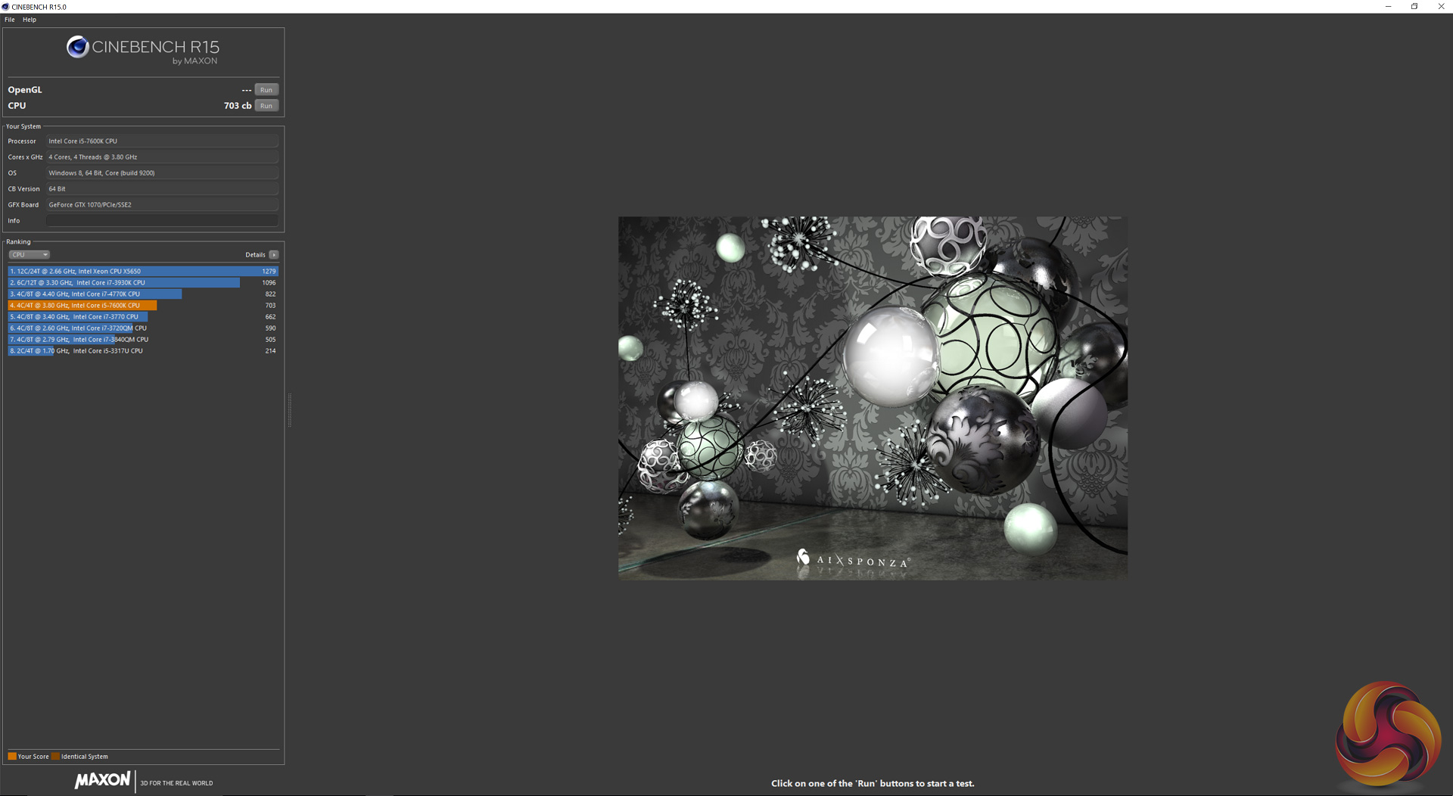Restore down the Cinebench window
The image size is (1453, 796).
point(1414,7)
